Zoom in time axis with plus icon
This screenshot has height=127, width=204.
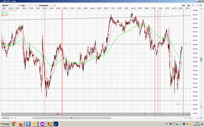198,118
